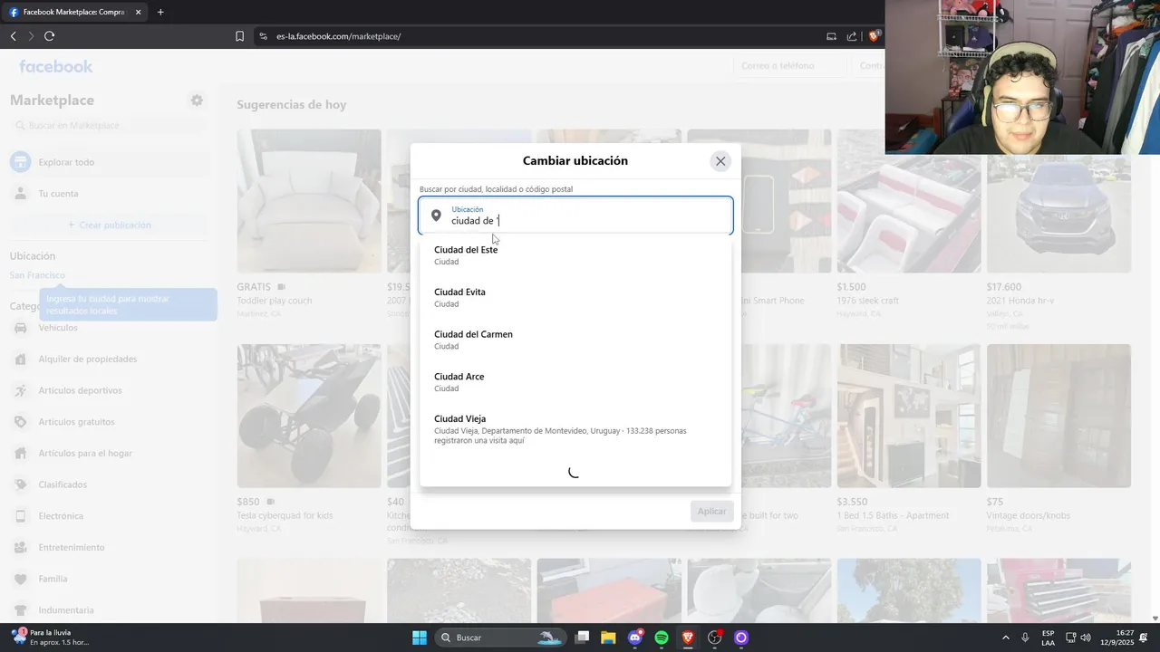The height and width of the screenshot is (652, 1160).
Task: Open Explorar todo in sidebar
Action: pos(109,162)
